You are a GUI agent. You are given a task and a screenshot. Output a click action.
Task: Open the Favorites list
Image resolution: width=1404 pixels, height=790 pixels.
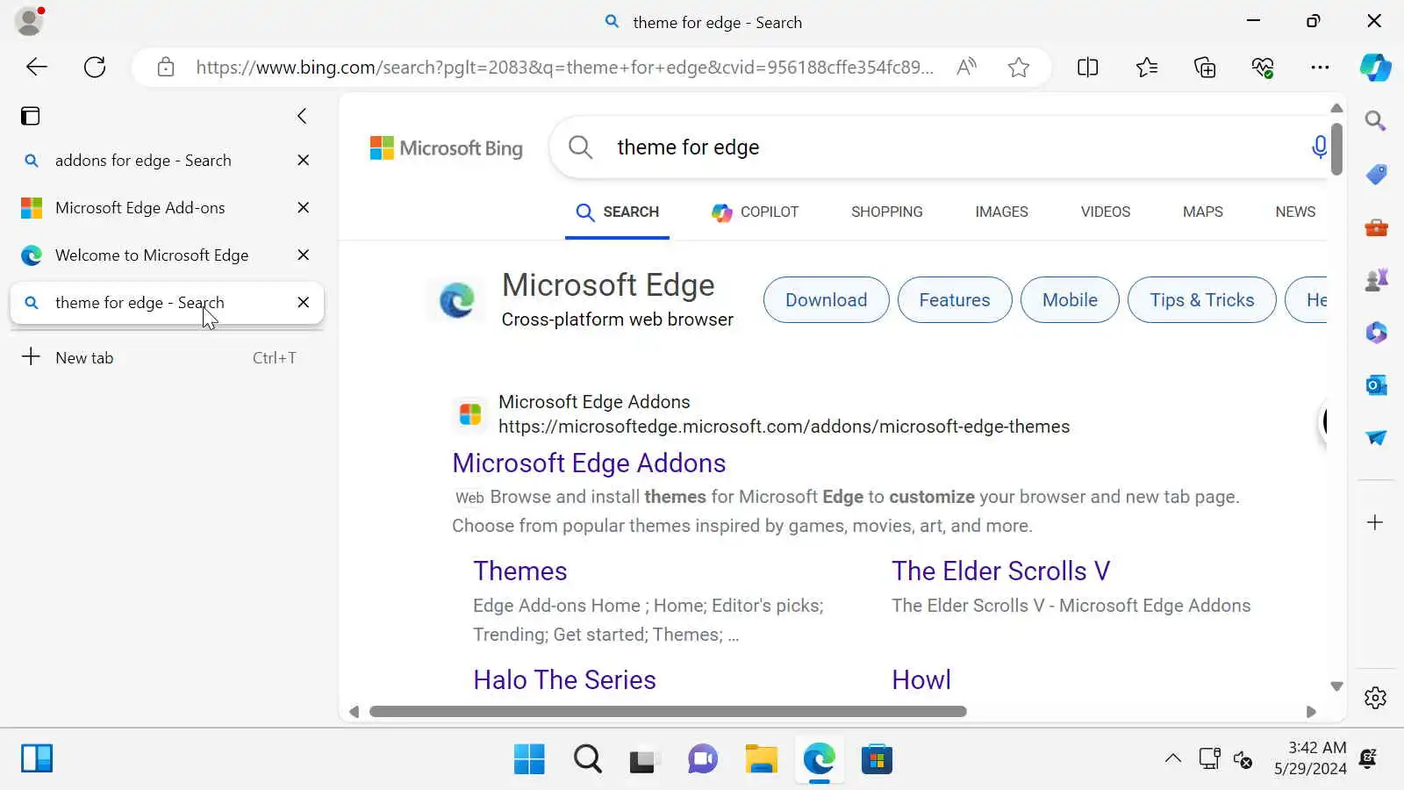click(x=1146, y=68)
